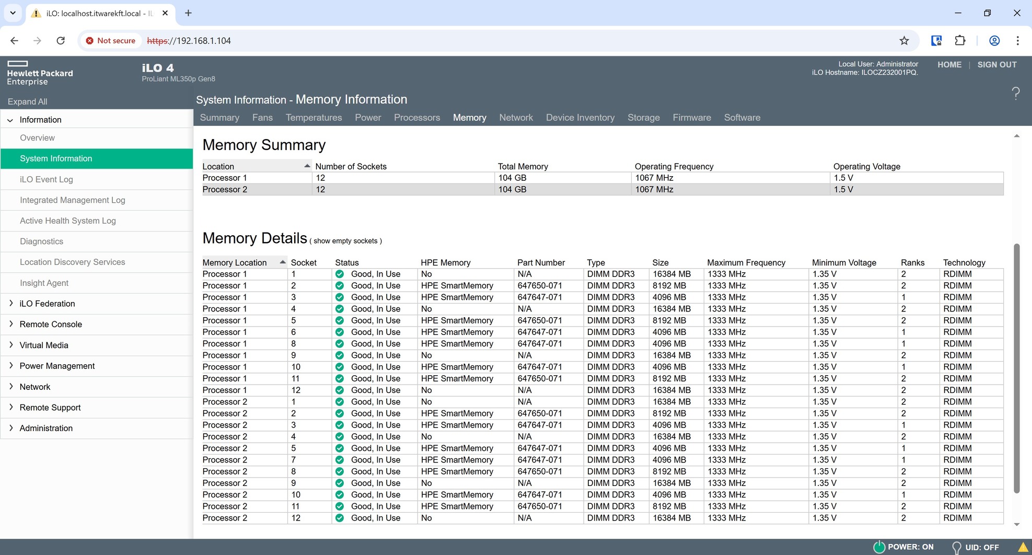Open the Power tab
Image resolution: width=1032 pixels, height=555 pixels.
[x=368, y=118]
